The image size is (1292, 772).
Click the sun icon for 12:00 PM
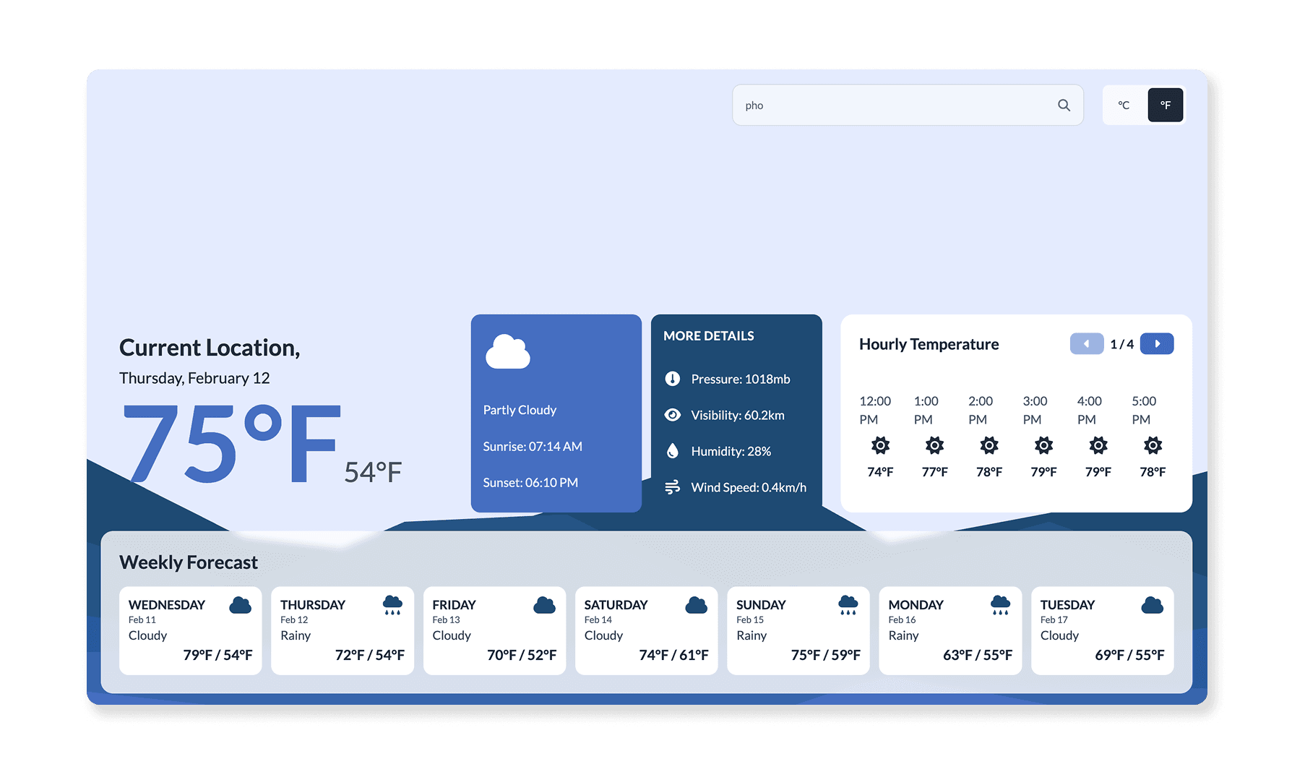tap(880, 445)
